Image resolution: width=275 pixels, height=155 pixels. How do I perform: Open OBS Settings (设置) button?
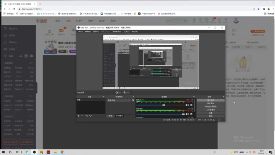(211, 113)
